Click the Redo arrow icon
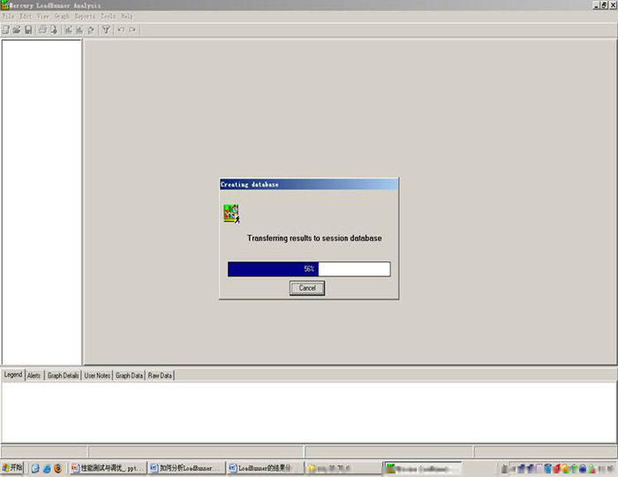 (132, 29)
